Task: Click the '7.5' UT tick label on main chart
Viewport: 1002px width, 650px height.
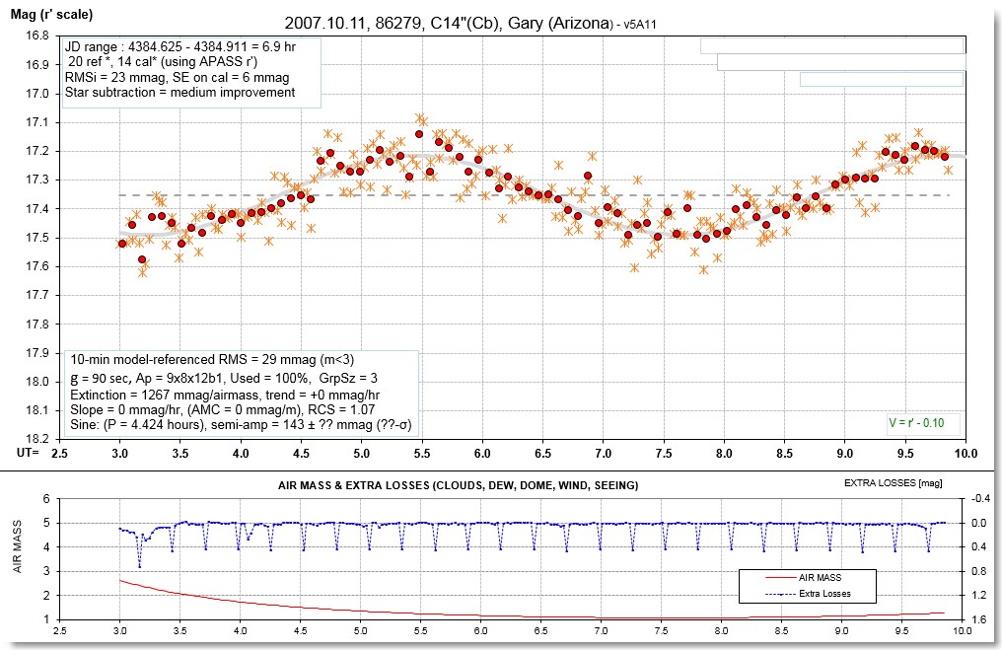Action: pyautogui.click(x=664, y=453)
